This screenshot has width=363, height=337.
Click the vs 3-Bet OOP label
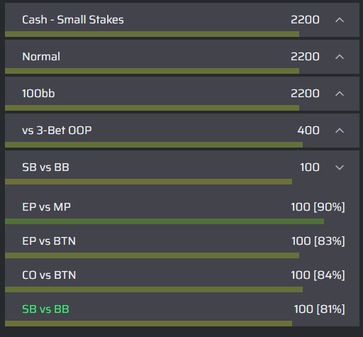[x=57, y=131]
